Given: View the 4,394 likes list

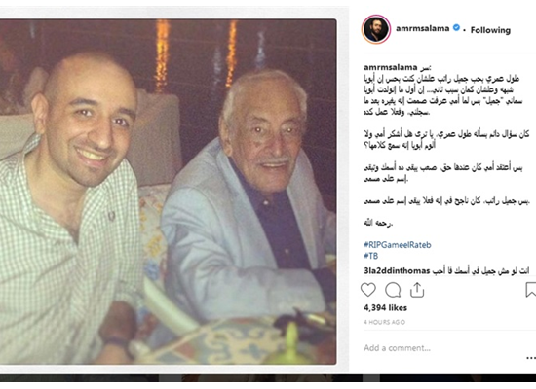Looking at the screenshot, I should tap(385, 307).
